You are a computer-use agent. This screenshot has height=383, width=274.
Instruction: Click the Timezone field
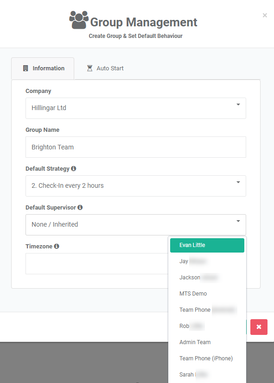pos(97,264)
